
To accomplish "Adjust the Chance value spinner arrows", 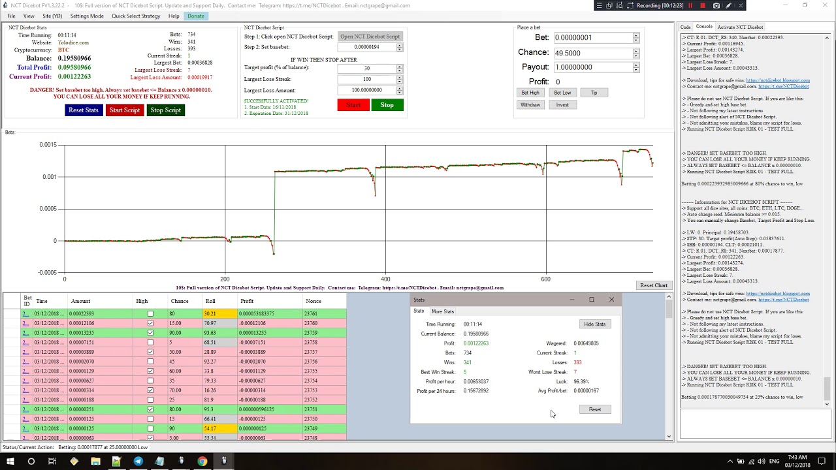I will 635,53.
